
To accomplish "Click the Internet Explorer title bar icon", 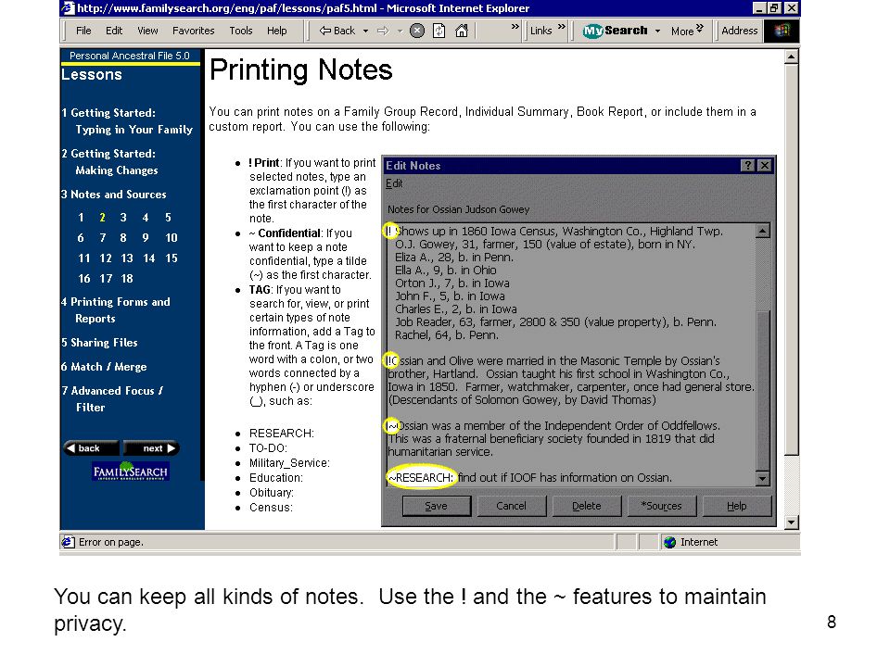I will pyautogui.click(x=68, y=8).
